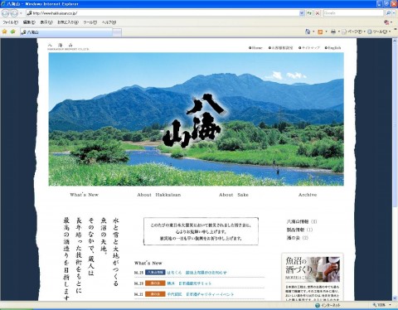Click the Archive navigation link
Screen dimensions: 398x310
point(308,195)
